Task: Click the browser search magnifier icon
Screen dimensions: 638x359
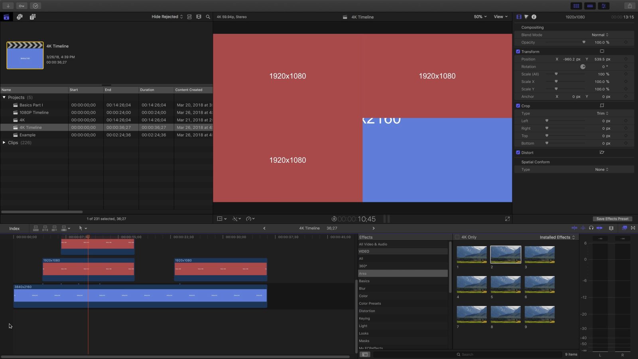Action: click(208, 17)
